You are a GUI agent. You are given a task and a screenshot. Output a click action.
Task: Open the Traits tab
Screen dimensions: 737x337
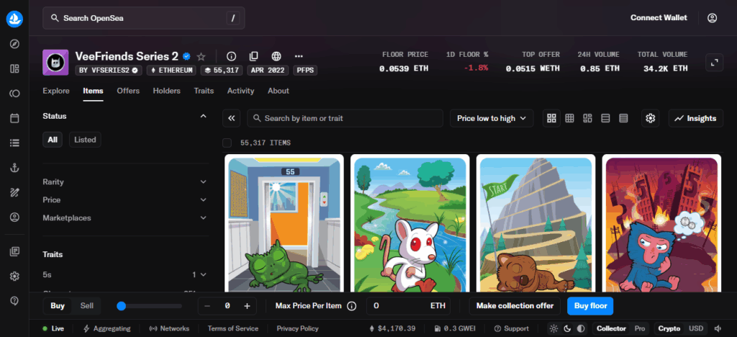coord(204,91)
